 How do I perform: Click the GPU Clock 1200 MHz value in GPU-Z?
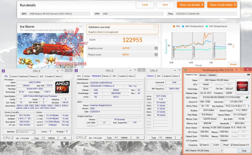point(204,132)
